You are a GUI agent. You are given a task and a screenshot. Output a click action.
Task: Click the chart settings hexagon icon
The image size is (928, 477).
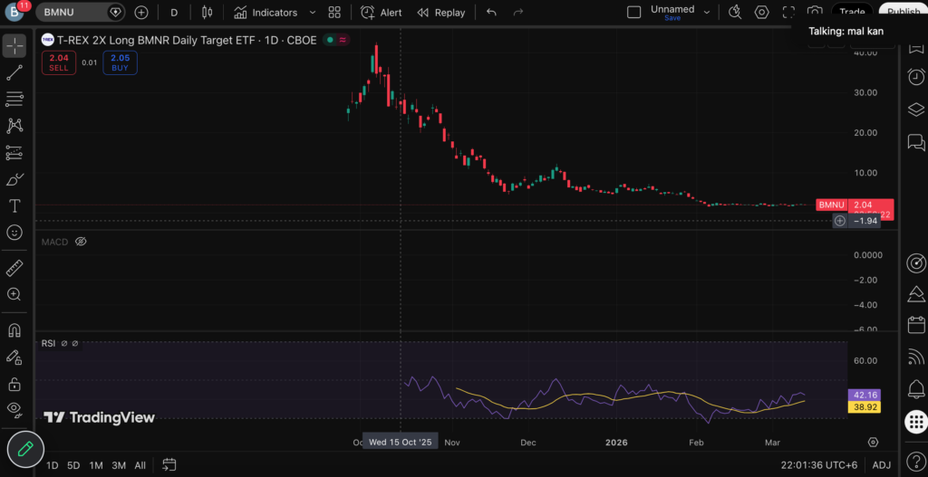click(x=762, y=13)
